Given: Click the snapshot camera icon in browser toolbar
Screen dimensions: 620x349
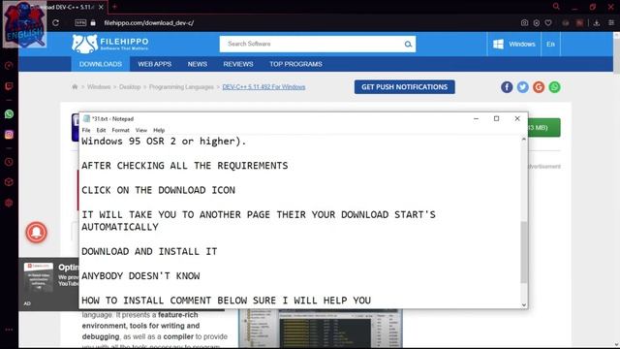Looking at the screenshot, I should [x=524, y=23].
